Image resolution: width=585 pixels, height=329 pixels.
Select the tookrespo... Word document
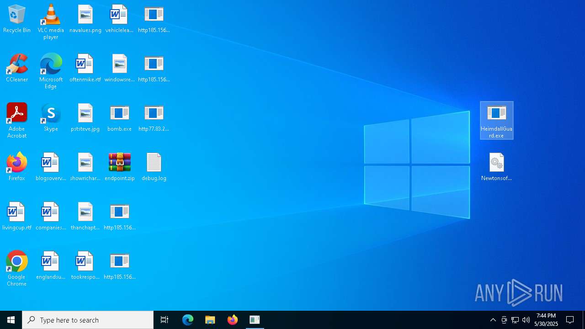[85, 266]
